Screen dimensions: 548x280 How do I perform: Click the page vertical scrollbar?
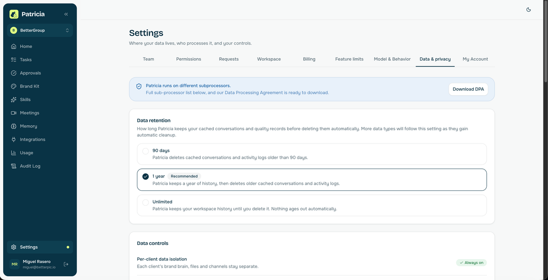pos(545,41)
